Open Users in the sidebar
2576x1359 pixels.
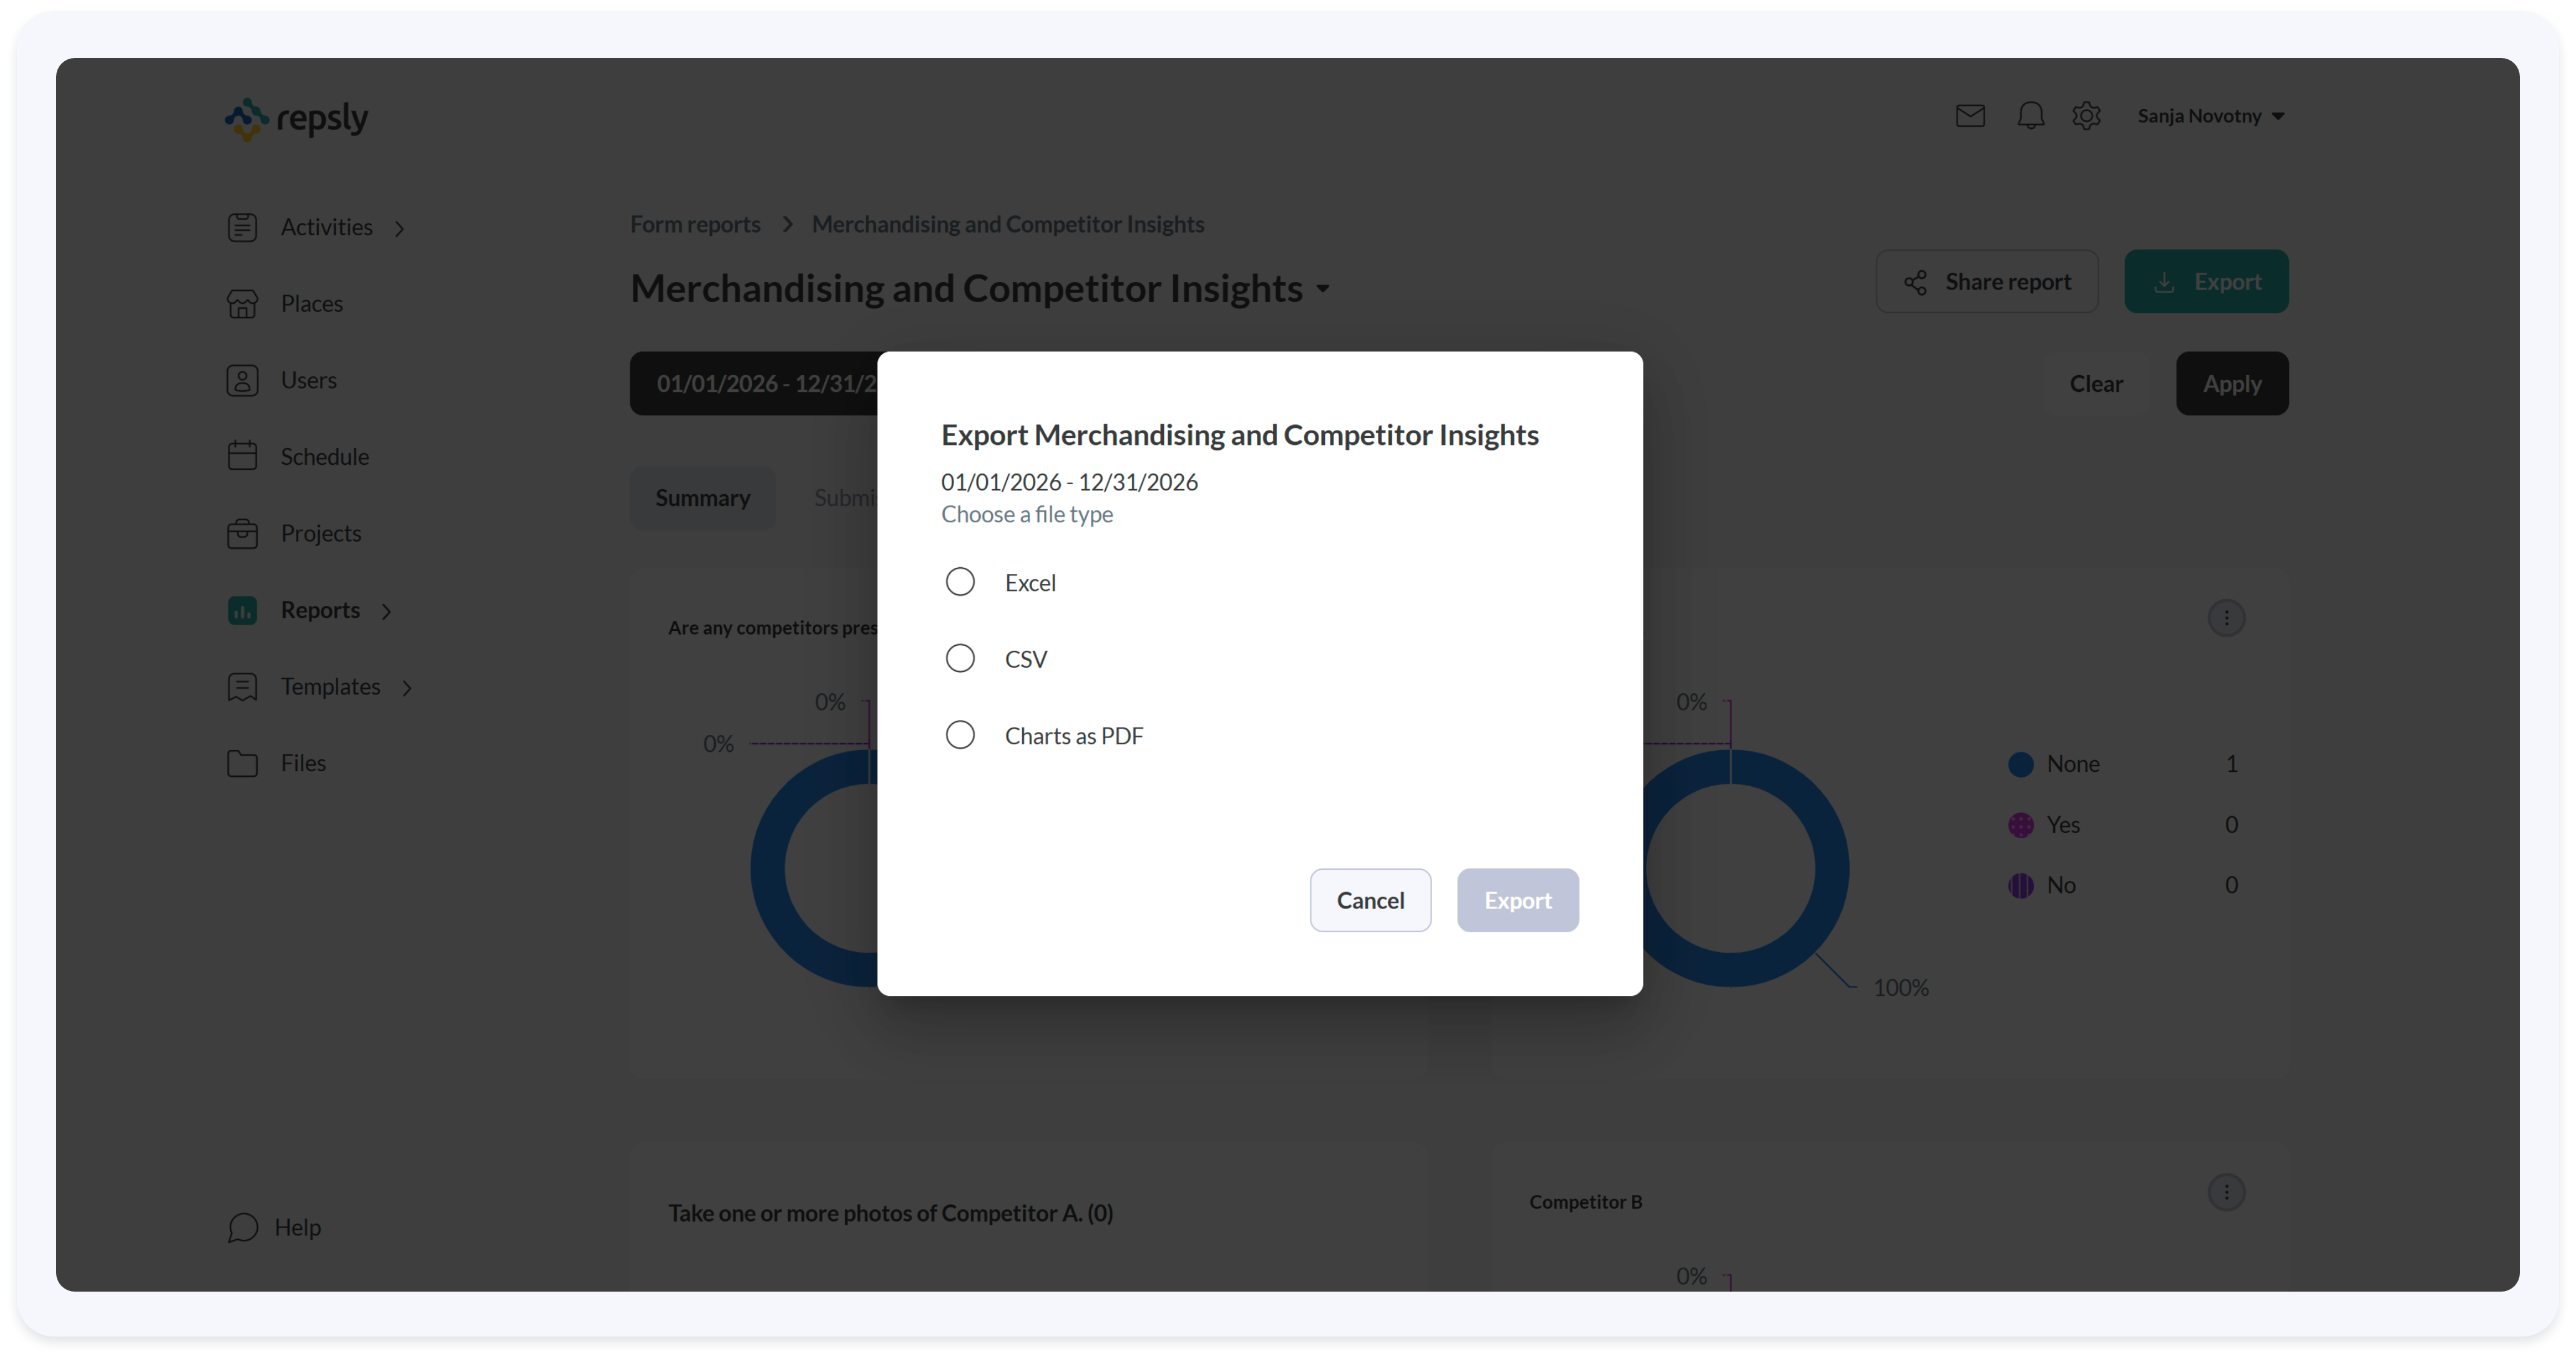point(308,381)
